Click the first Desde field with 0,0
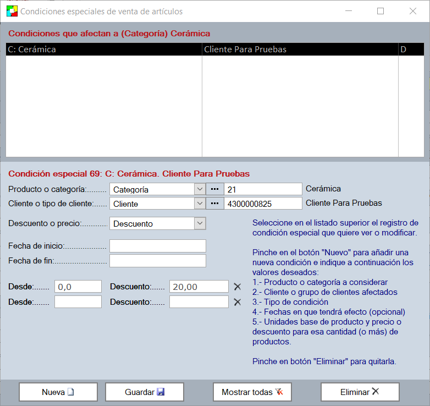This screenshot has height=406, width=430. [x=78, y=287]
